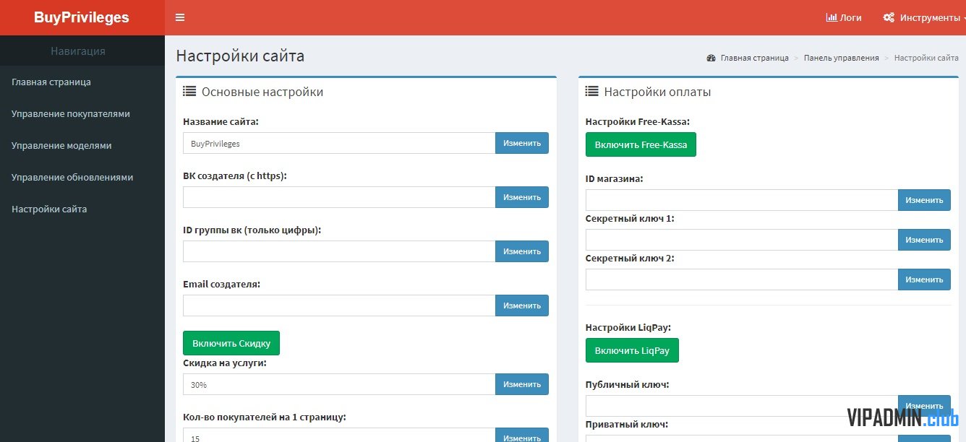966x442 pixels.
Task: Click Изменить for ID магазина
Action: 924,200
